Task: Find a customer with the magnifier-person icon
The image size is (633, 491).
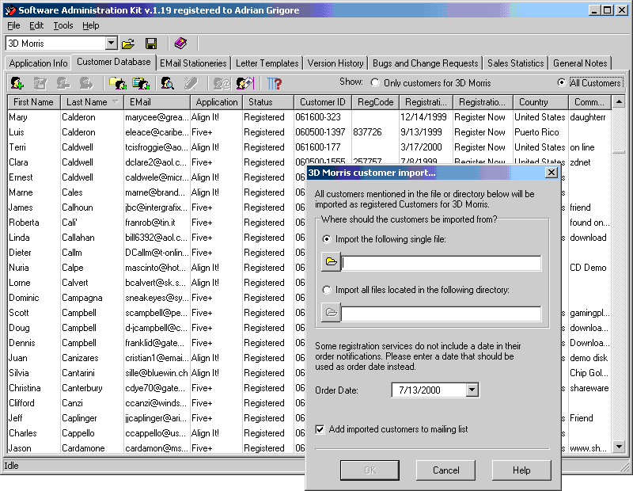Action: (x=167, y=83)
